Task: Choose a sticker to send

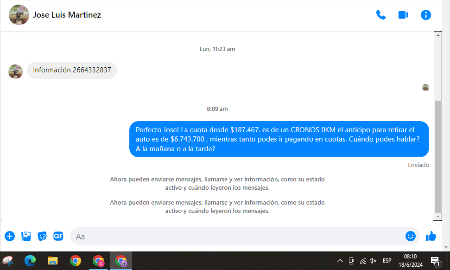Action: click(42, 236)
